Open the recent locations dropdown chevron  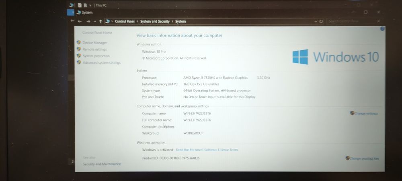pyautogui.click(x=95, y=22)
